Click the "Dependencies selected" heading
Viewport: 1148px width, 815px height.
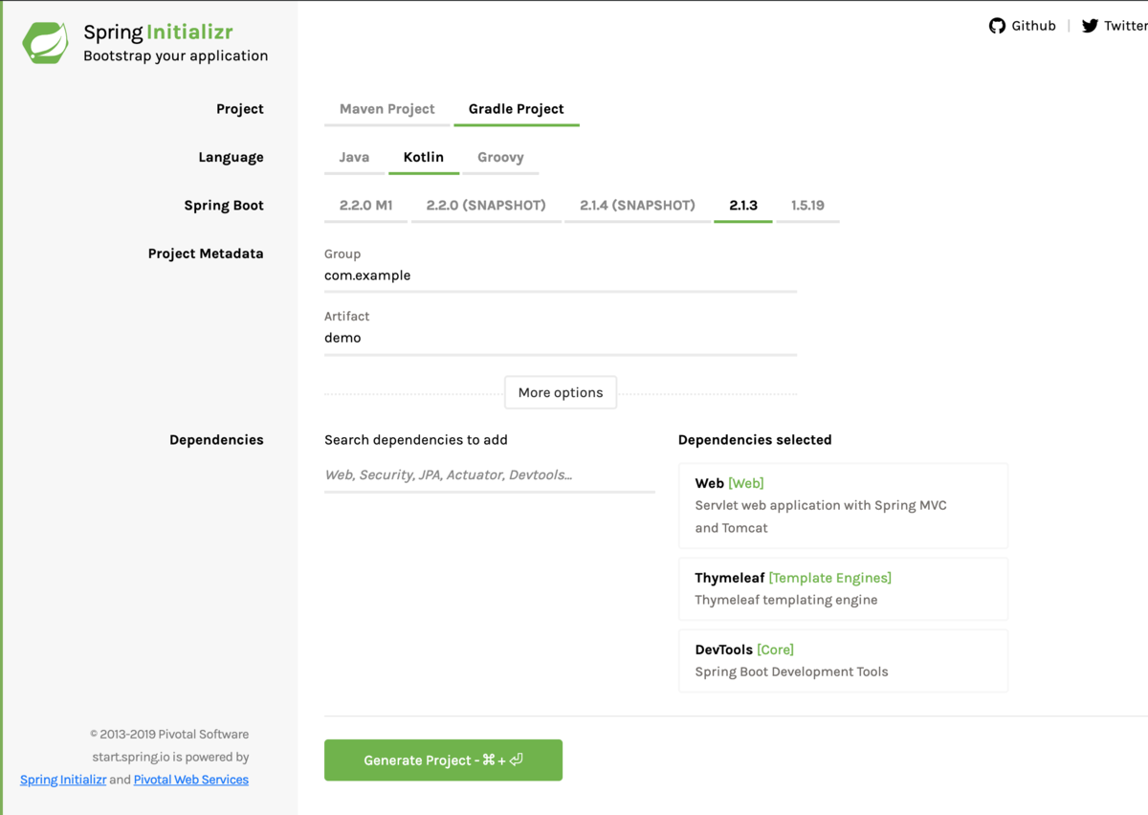click(755, 440)
